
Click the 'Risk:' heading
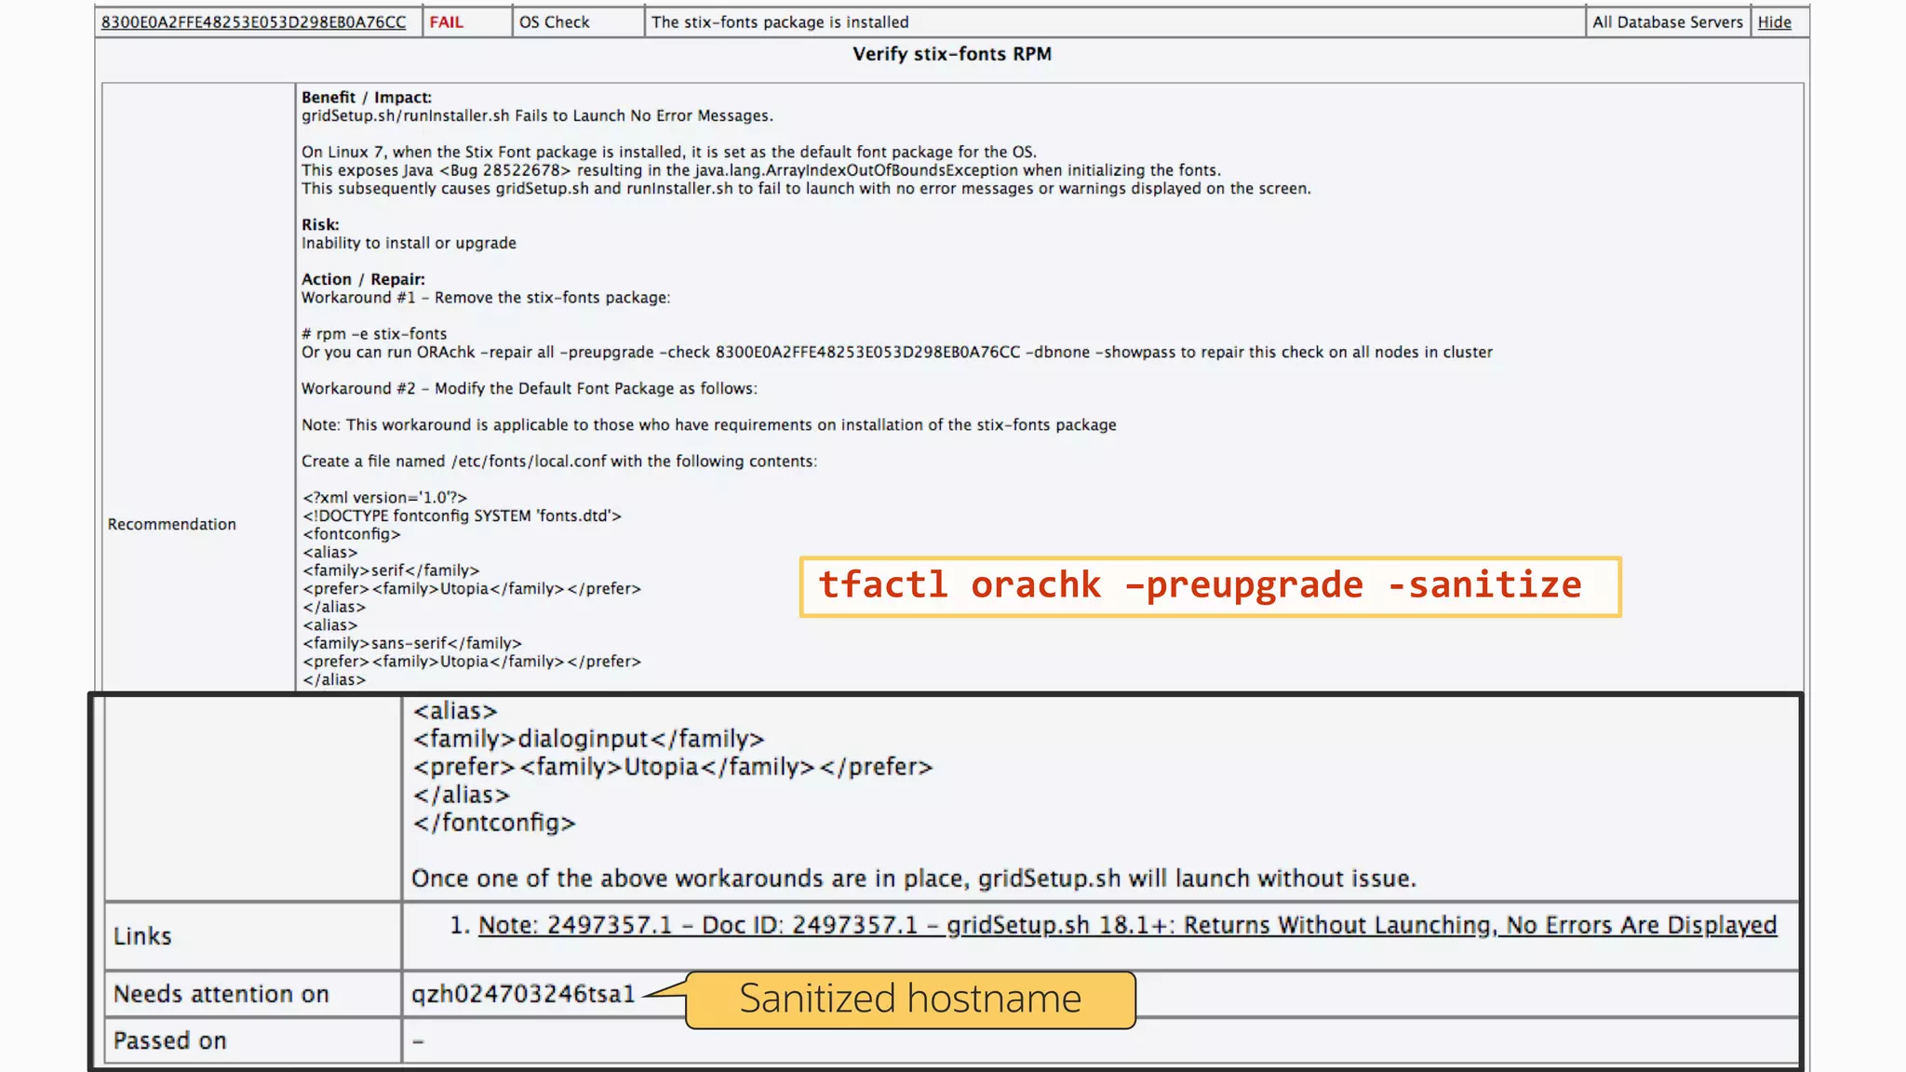320,224
